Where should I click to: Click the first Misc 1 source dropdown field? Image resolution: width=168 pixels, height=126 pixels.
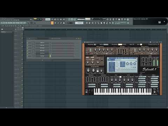(142, 77)
